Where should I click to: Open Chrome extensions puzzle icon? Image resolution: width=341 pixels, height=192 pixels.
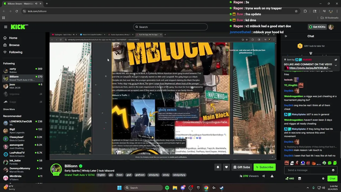(x=305, y=11)
